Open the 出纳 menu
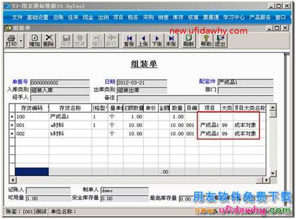Screen dimensions: 296x219 tap(104, 17)
